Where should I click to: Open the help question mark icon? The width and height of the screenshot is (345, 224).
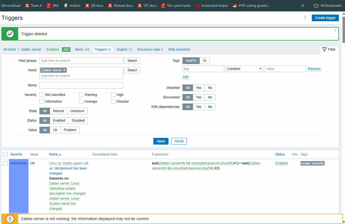coord(305,18)
